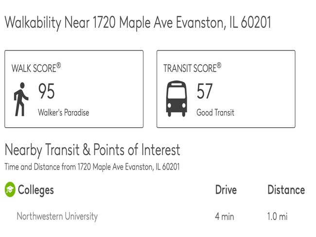This screenshot has height=237, width=316.
Task: Open the Northwestern University entry
Action: pos(57,217)
